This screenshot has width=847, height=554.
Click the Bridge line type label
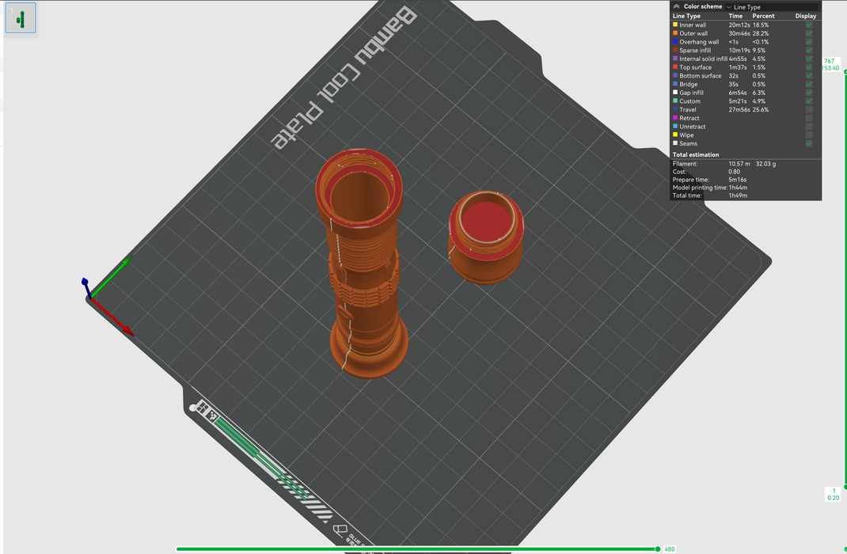(x=688, y=85)
